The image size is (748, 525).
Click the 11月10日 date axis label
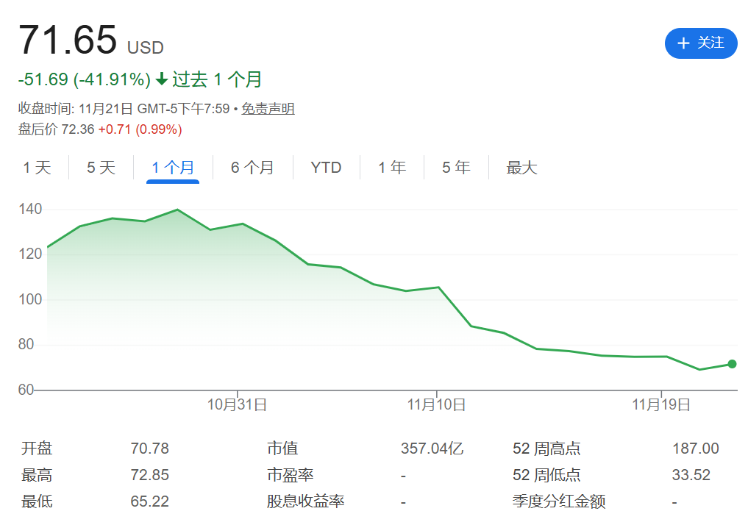click(x=436, y=404)
